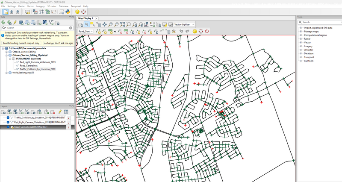
Task: Remove selected layer icon in Layers toolbar
Action: click(53, 112)
